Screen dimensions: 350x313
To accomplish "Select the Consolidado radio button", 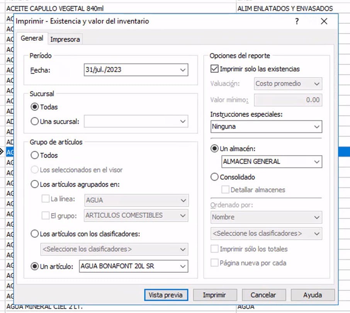I will coord(215,177).
